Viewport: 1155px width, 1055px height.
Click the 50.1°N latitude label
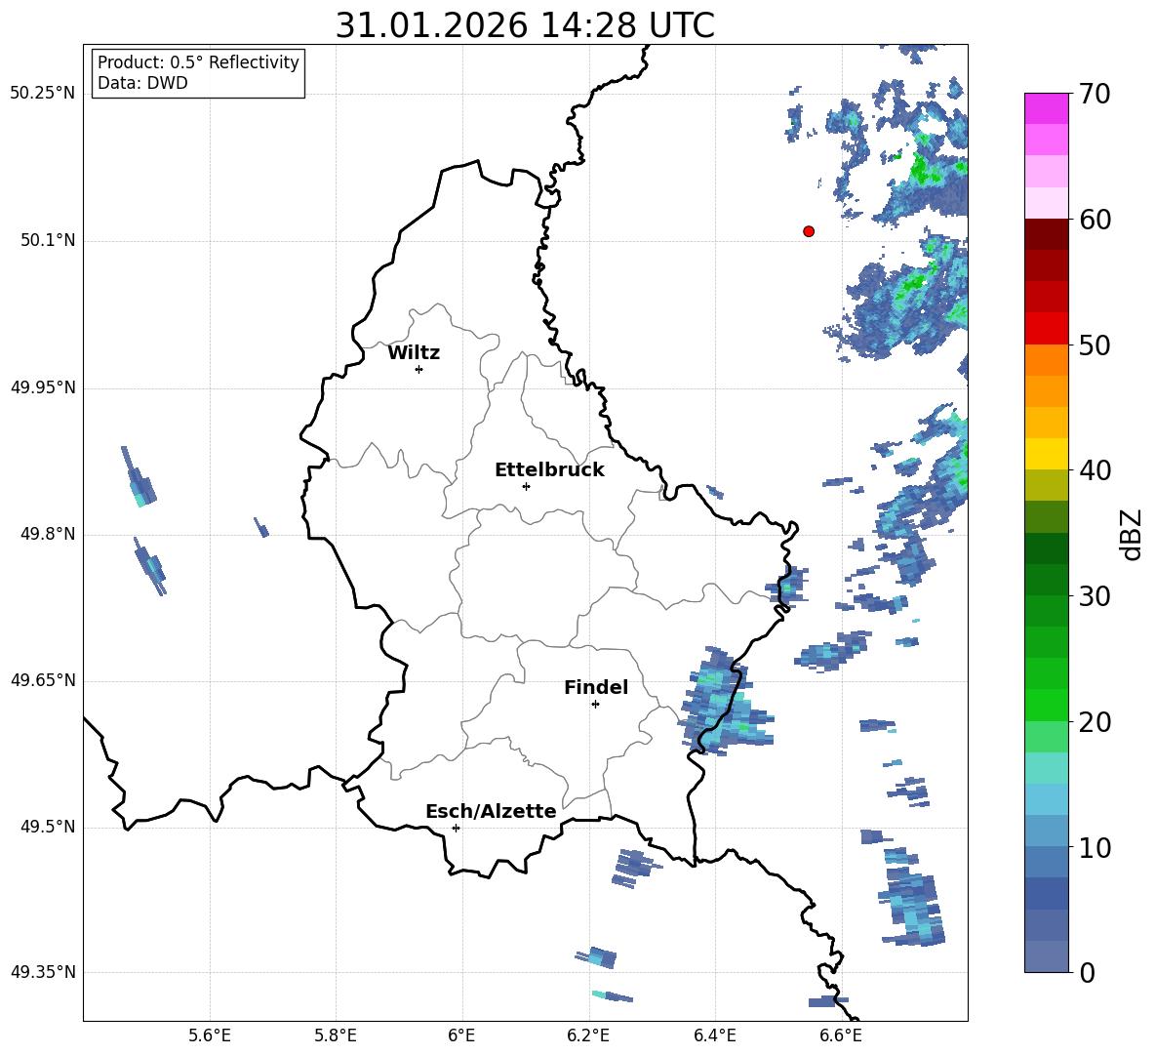pyautogui.click(x=49, y=240)
